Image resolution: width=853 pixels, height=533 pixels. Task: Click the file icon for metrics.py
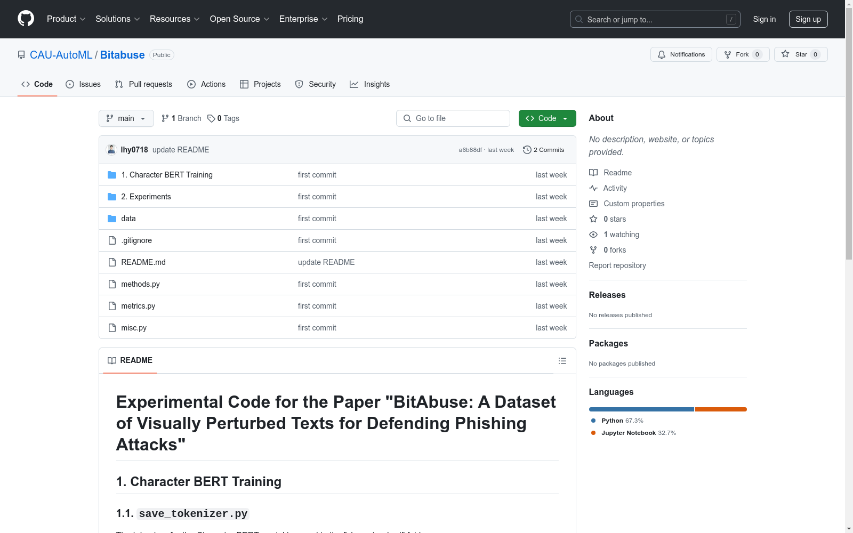click(112, 306)
